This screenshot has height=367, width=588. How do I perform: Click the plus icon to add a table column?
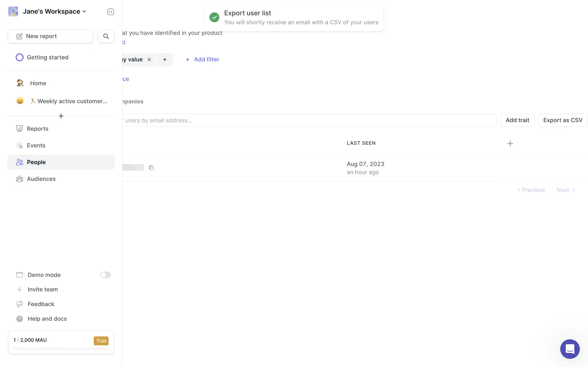(x=510, y=143)
